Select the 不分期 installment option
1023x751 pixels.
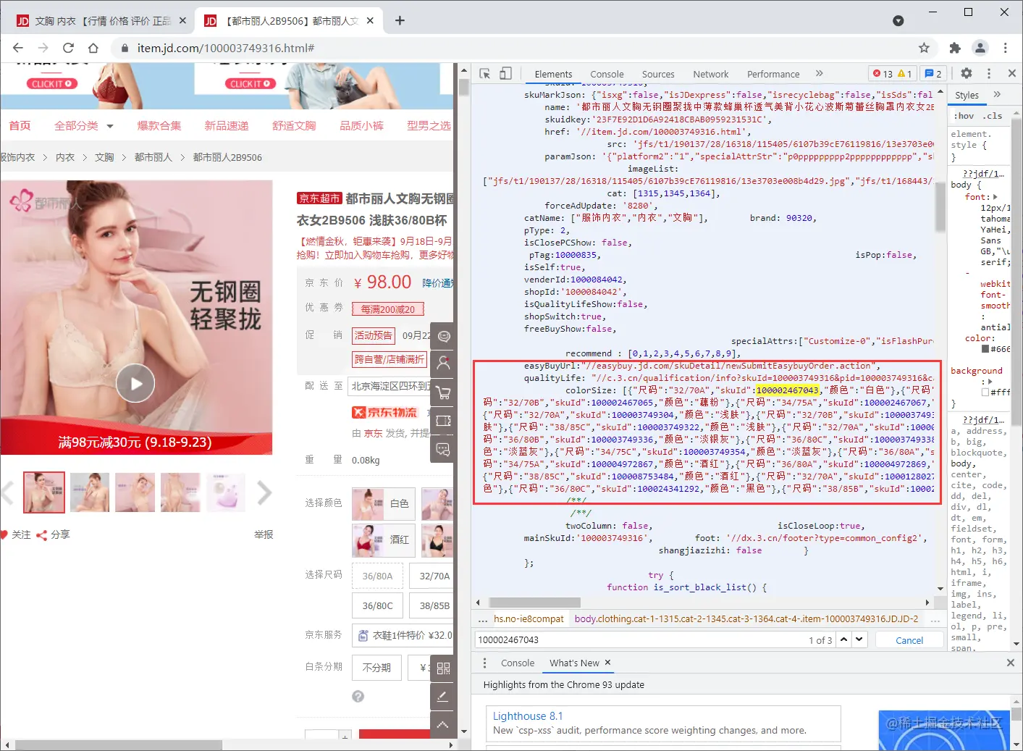376,668
